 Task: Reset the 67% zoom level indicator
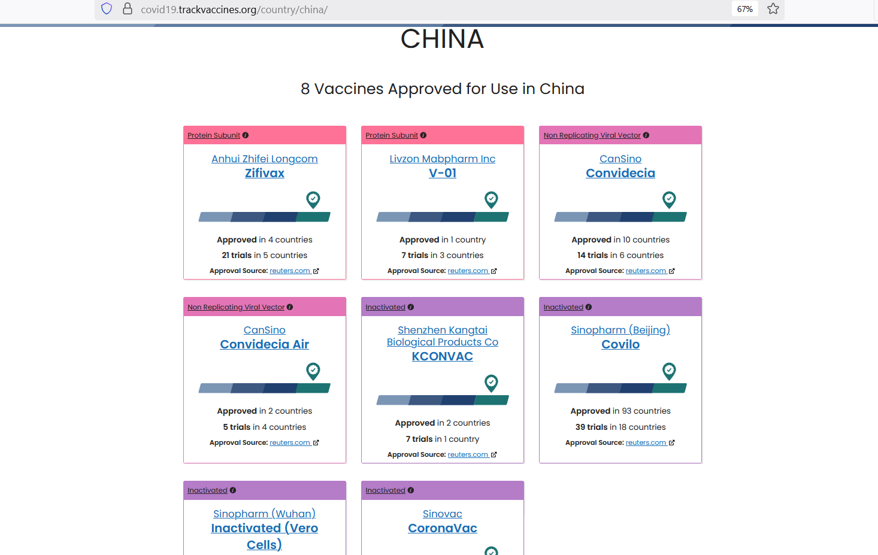coord(745,9)
